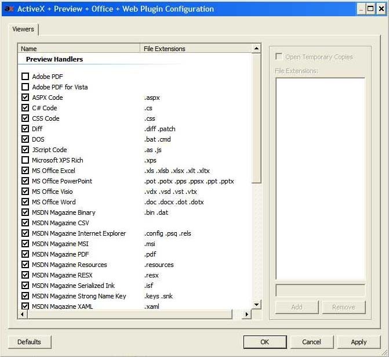389x357 pixels.
Task: Uncheck the MSDN Magazine XAML checkbox
Action: click(x=25, y=306)
